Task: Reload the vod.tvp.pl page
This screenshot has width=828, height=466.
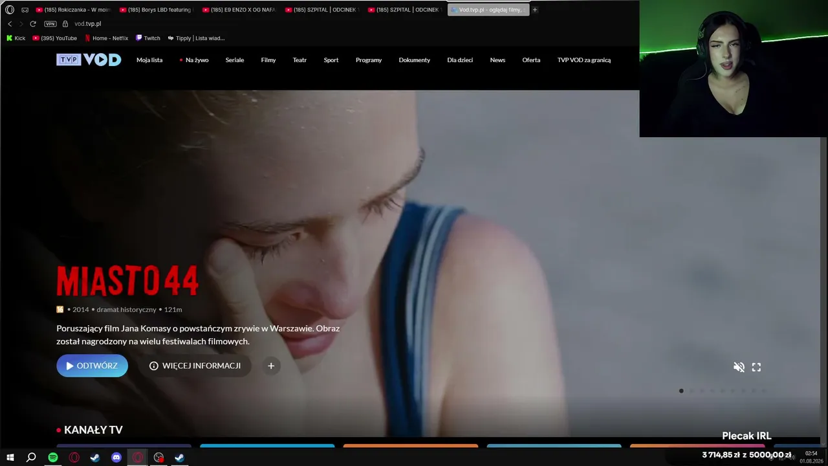Action: point(33,24)
